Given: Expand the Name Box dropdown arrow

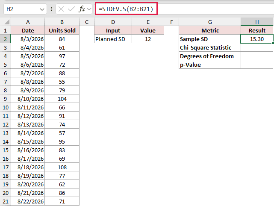Looking at the screenshot, I should (42, 9).
